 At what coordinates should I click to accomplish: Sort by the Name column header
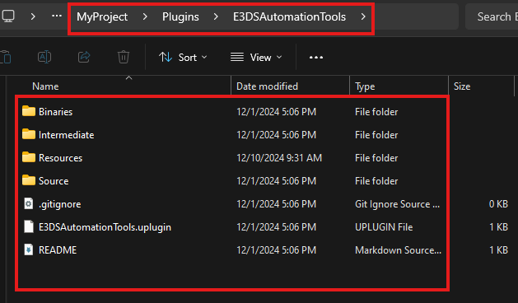click(x=45, y=86)
